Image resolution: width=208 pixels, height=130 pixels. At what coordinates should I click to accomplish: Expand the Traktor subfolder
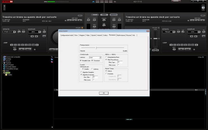click(5, 75)
